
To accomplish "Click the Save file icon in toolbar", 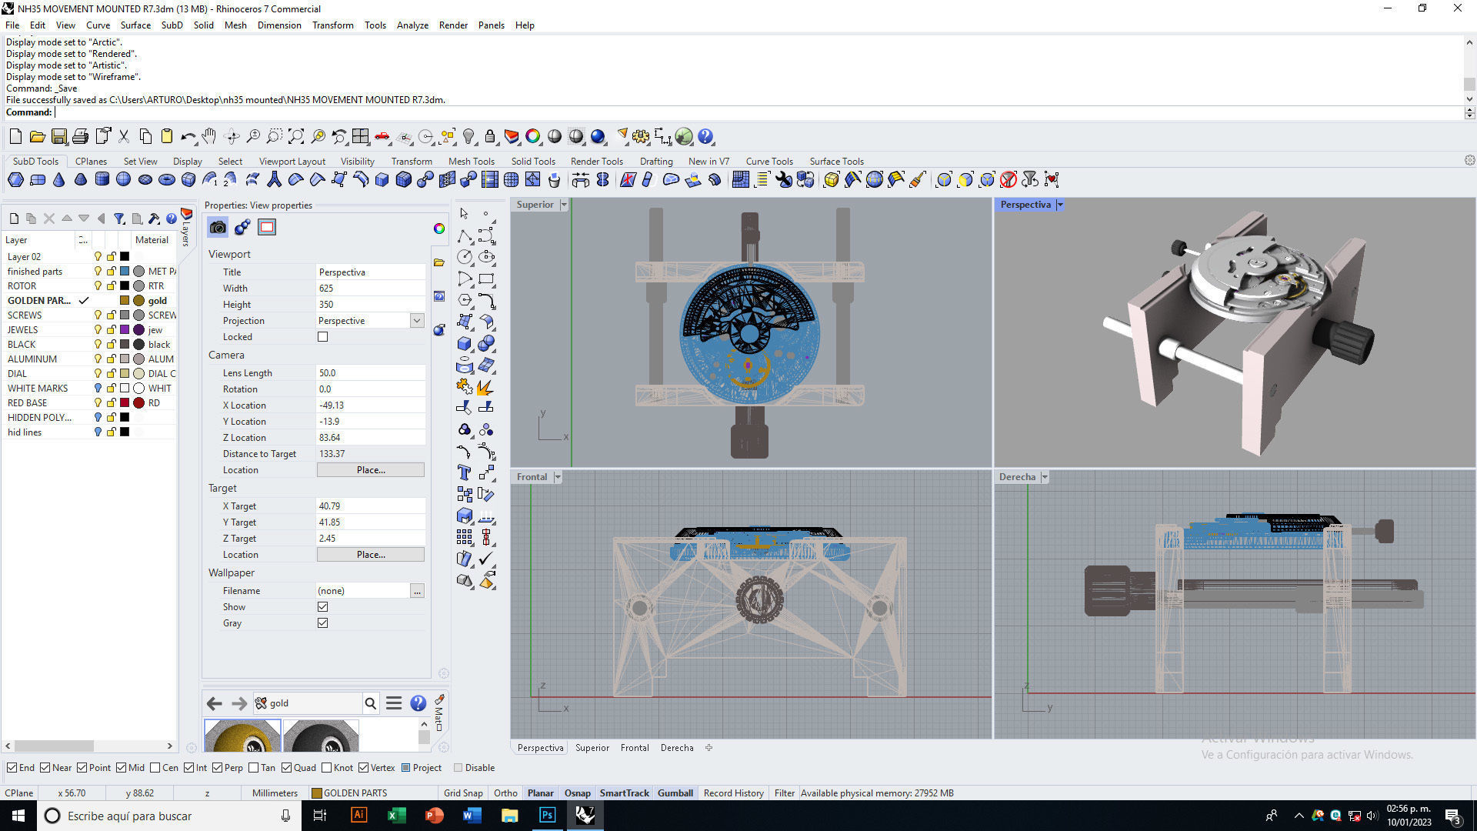I will coord(58,137).
